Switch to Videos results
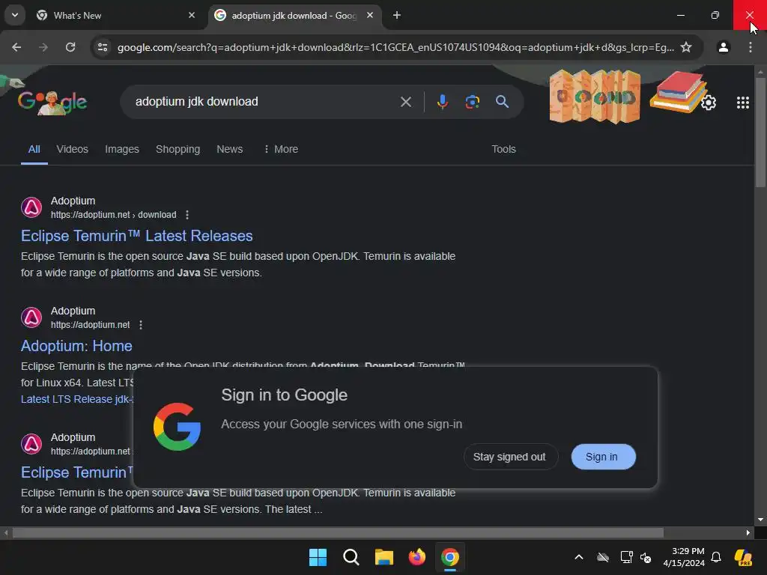 73,149
